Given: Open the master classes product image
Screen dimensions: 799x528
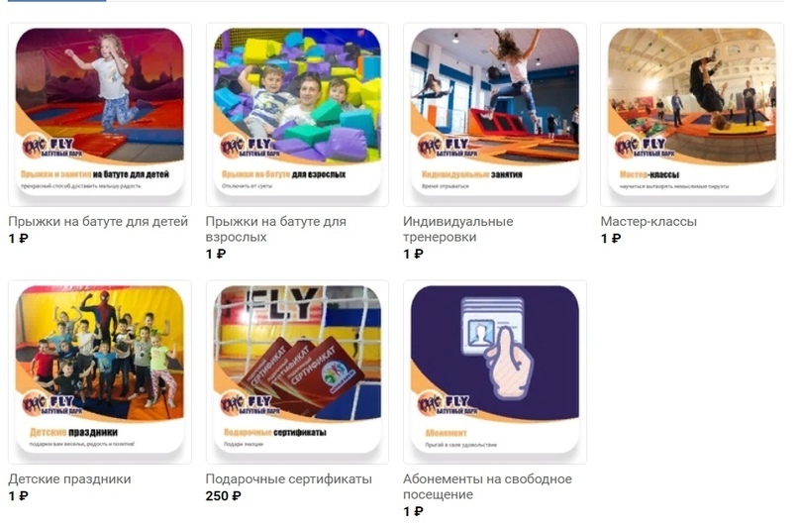Looking at the screenshot, I should click(692, 114).
